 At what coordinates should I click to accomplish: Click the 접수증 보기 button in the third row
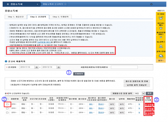pos(112,113)
